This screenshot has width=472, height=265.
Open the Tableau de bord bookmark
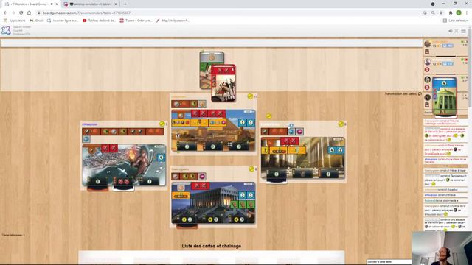99,21
